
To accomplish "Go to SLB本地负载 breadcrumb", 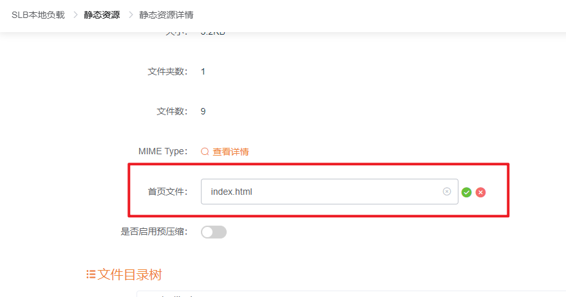I will (38, 15).
